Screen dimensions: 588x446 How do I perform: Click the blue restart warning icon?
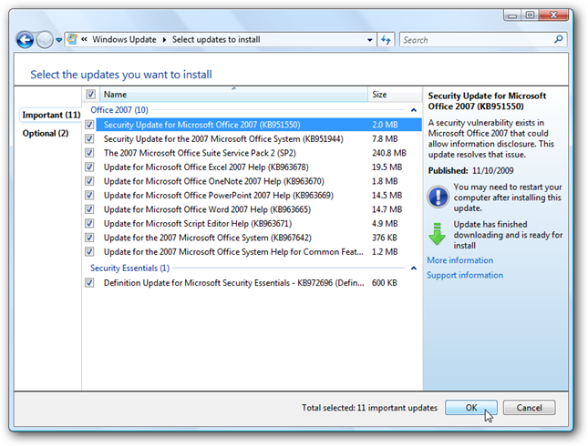(438, 197)
